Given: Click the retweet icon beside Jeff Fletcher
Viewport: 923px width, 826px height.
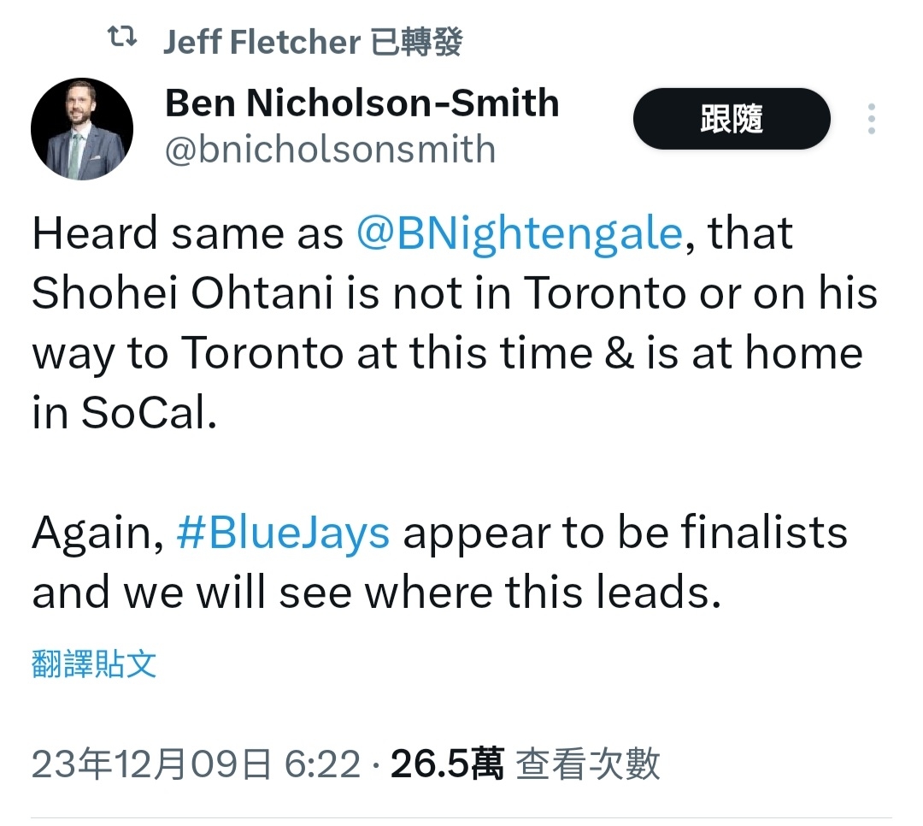Looking at the screenshot, I should pos(122,37).
